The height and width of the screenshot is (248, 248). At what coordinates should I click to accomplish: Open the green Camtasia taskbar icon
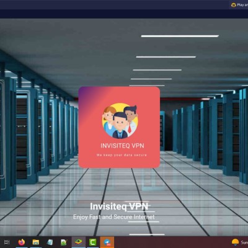point(92,242)
